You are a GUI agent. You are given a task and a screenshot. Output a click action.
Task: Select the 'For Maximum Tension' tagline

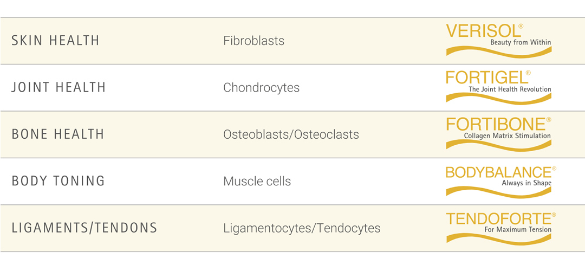(518, 229)
